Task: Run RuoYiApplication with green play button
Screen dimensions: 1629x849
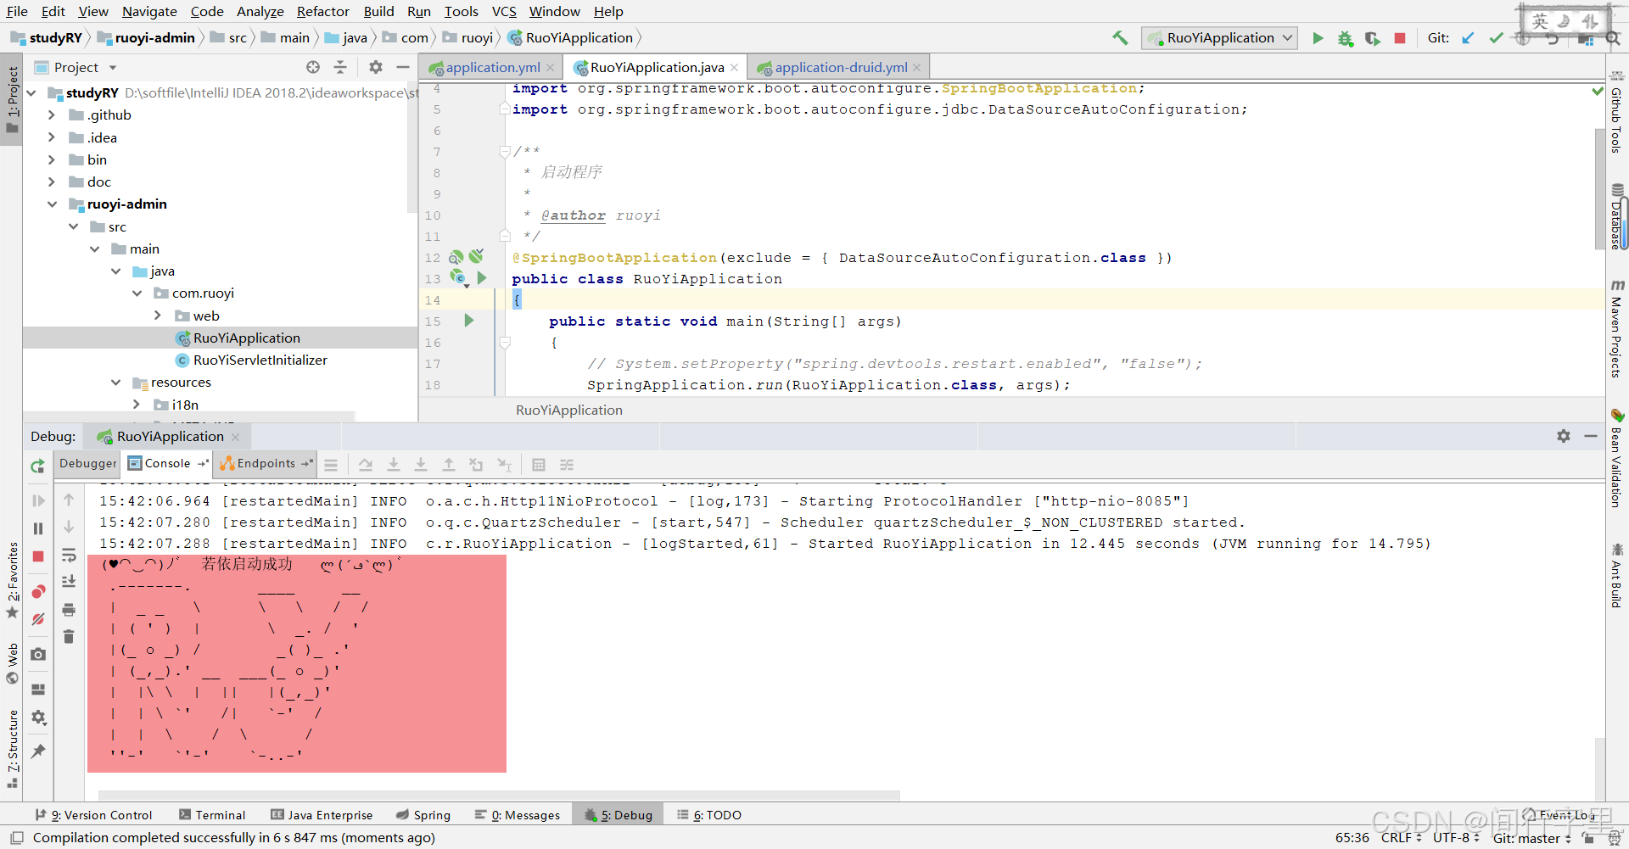Action: click(x=1318, y=38)
